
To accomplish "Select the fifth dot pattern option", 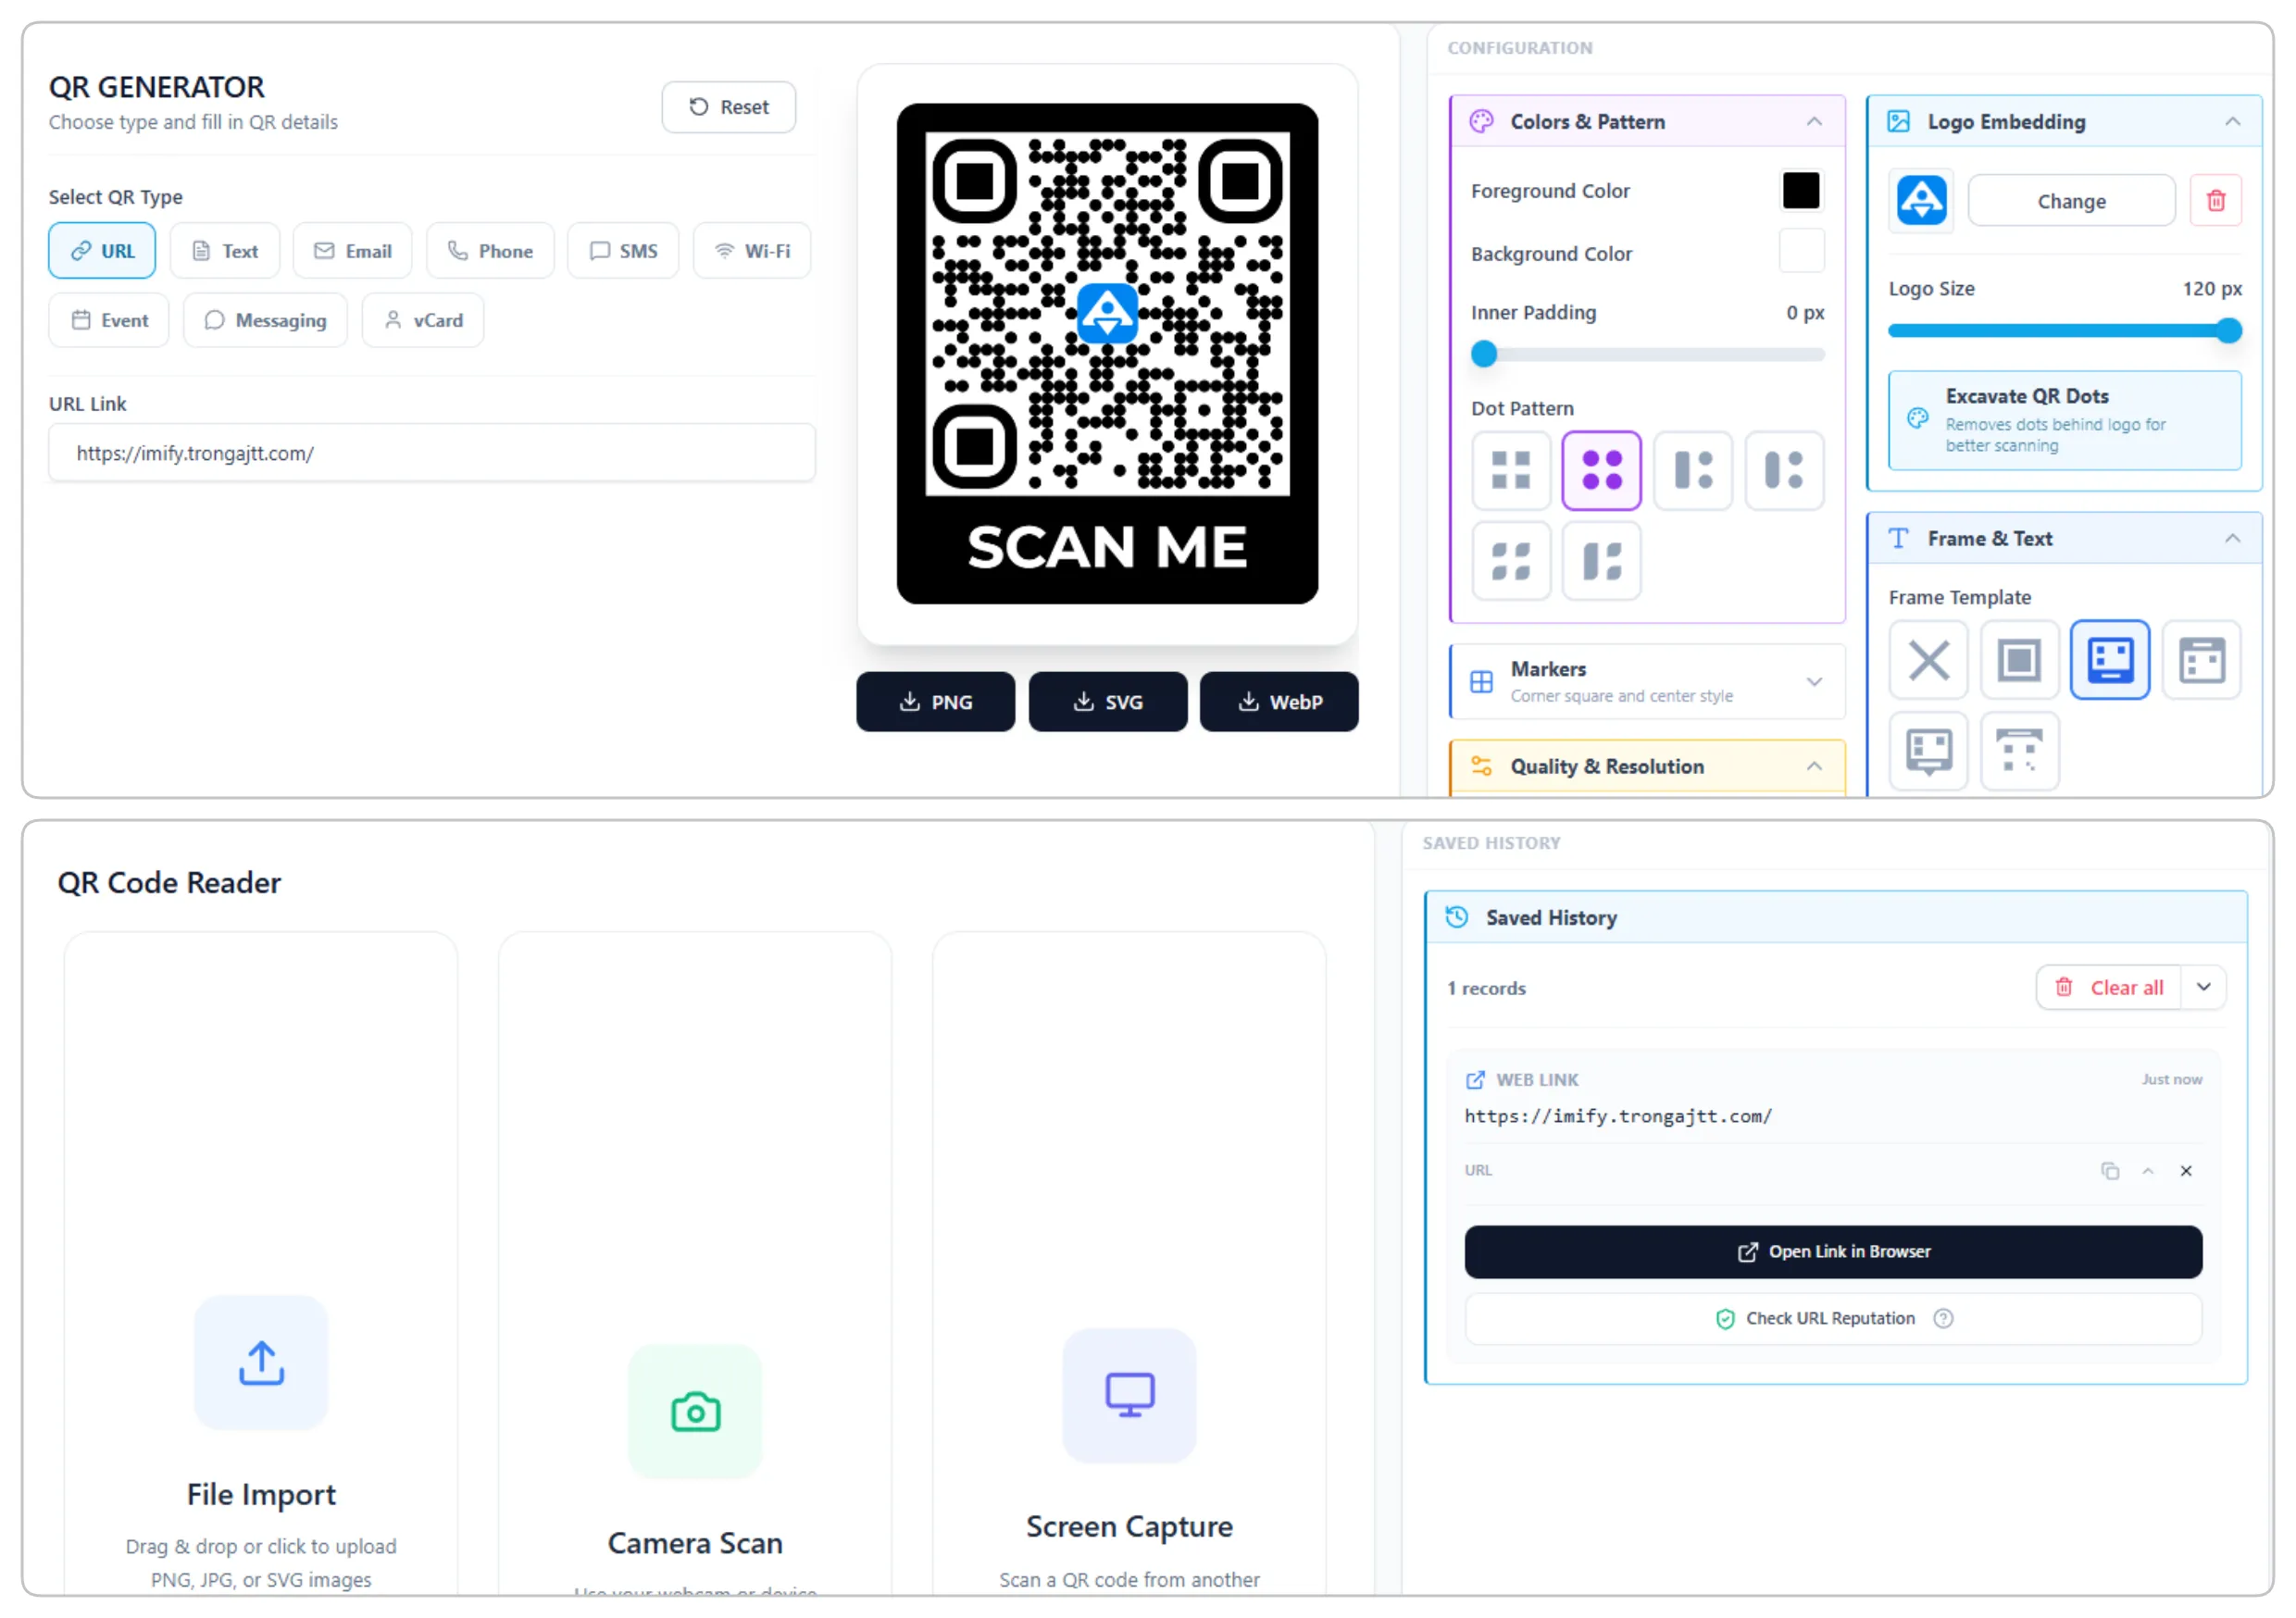I will coord(1510,561).
